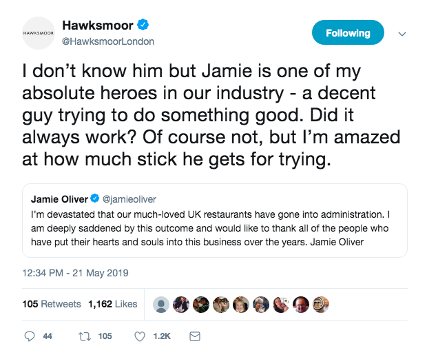Toggle the Following button

pos(348,32)
